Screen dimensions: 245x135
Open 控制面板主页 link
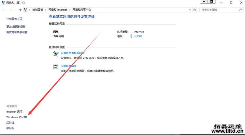(14, 19)
